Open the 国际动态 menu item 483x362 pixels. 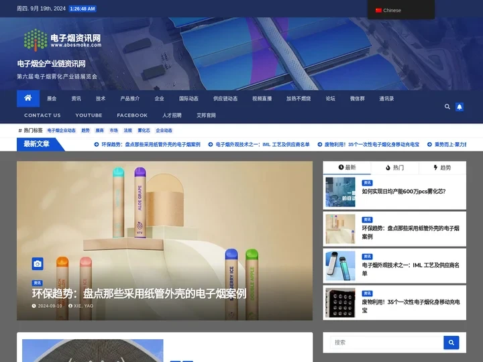189,99
